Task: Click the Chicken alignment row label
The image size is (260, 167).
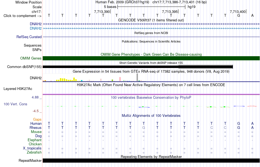Action: [35, 144]
